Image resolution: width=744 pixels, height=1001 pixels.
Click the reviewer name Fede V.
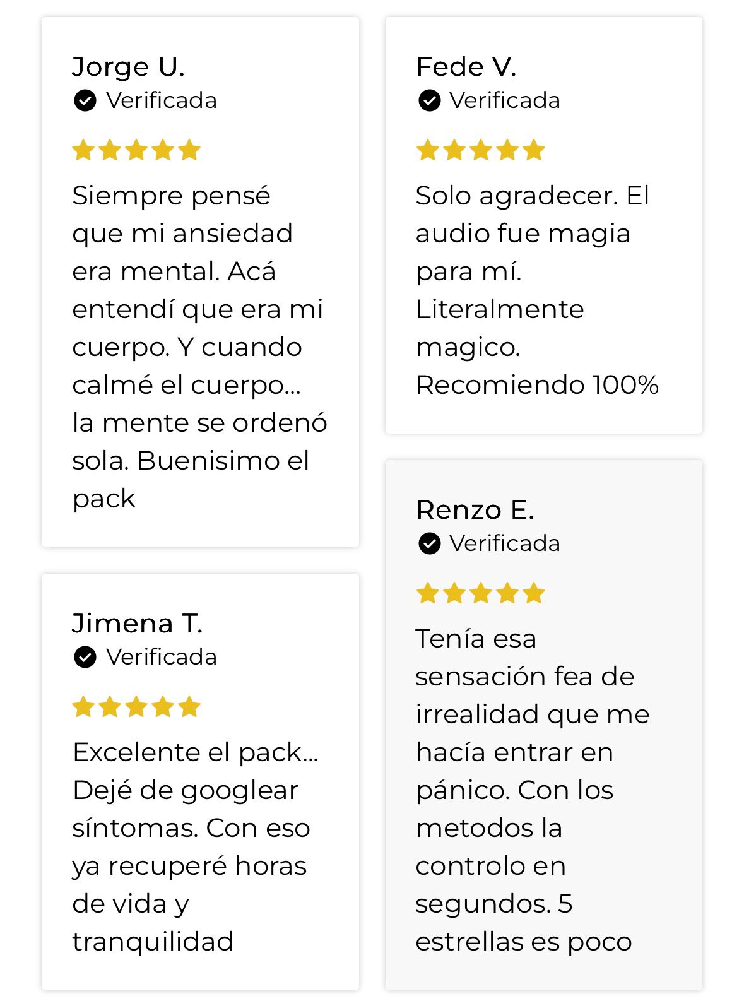466,67
